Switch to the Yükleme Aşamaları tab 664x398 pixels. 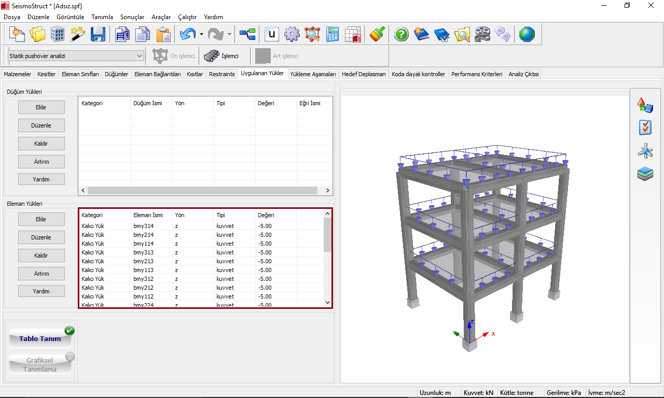point(313,74)
